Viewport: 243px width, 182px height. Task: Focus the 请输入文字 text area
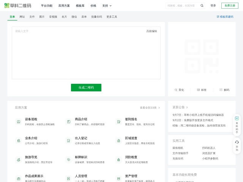coord(86,53)
